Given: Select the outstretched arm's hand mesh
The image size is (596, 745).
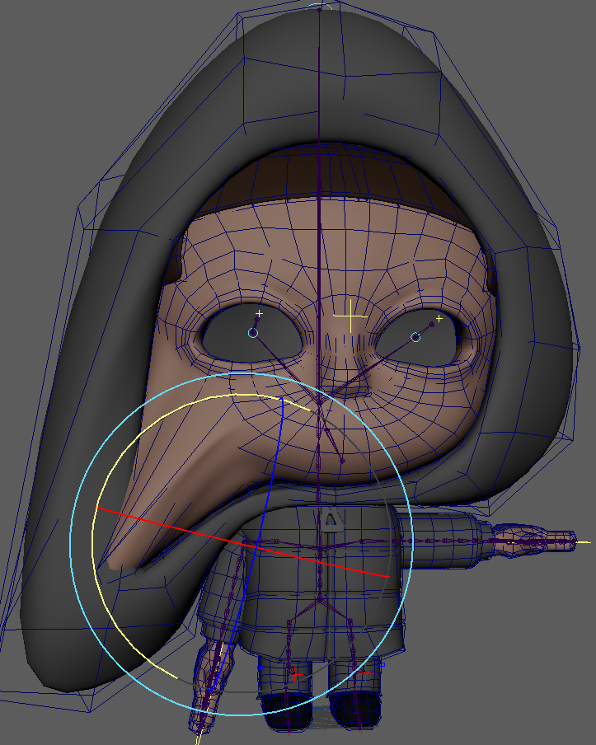Looking at the screenshot, I should point(535,539).
